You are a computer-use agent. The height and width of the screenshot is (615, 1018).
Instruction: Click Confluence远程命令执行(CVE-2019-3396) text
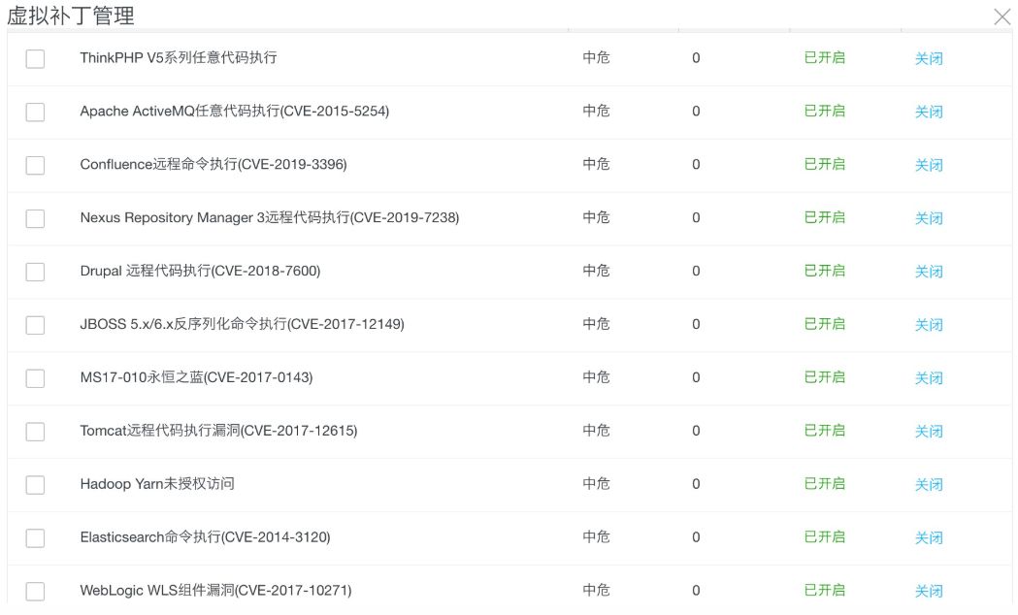coord(213,164)
